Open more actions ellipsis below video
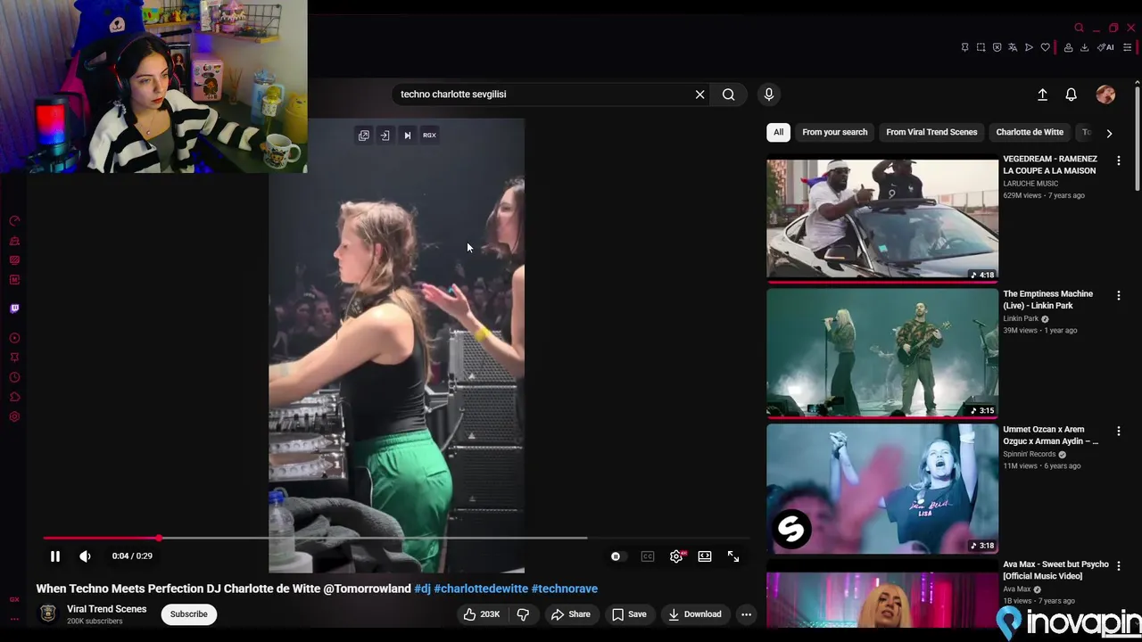This screenshot has height=642, width=1142. pyautogui.click(x=746, y=614)
